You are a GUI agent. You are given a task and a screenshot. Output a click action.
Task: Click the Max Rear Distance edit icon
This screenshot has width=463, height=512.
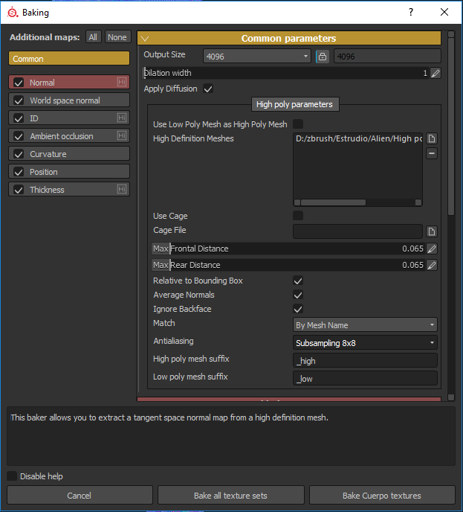coord(432,265)
